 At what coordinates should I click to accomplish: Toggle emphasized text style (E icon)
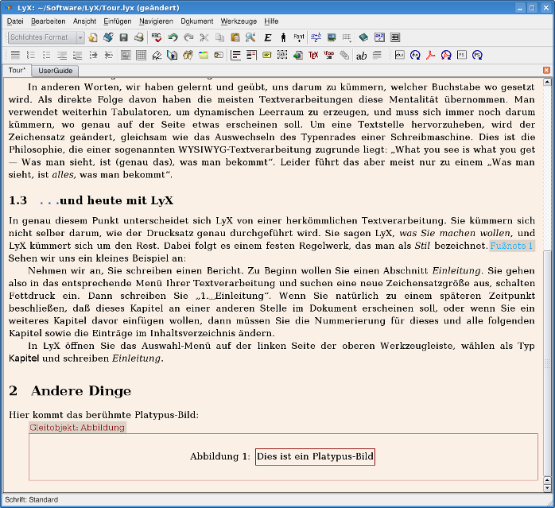[268, 37]
